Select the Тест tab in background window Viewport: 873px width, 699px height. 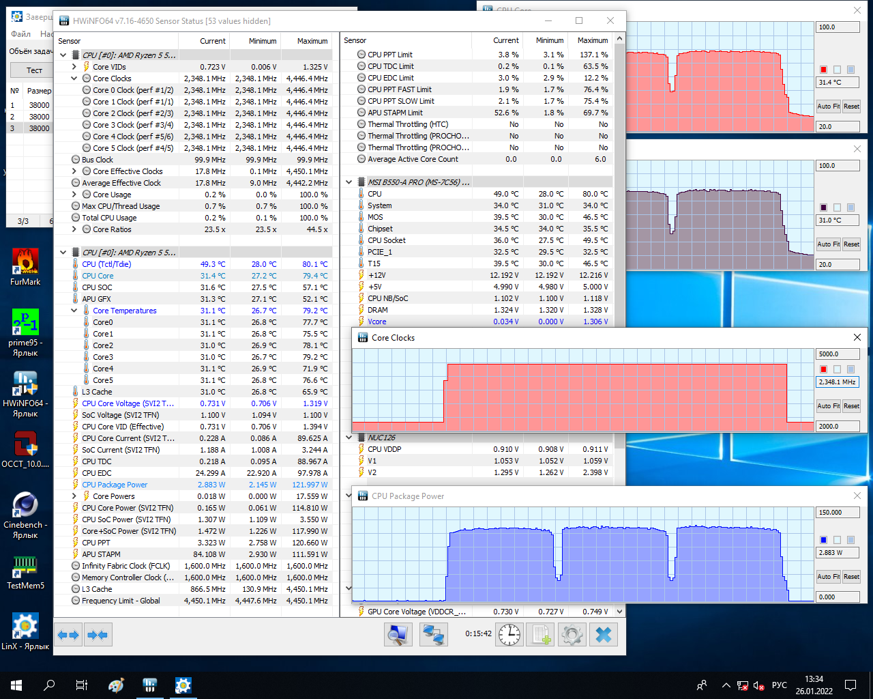34,70
